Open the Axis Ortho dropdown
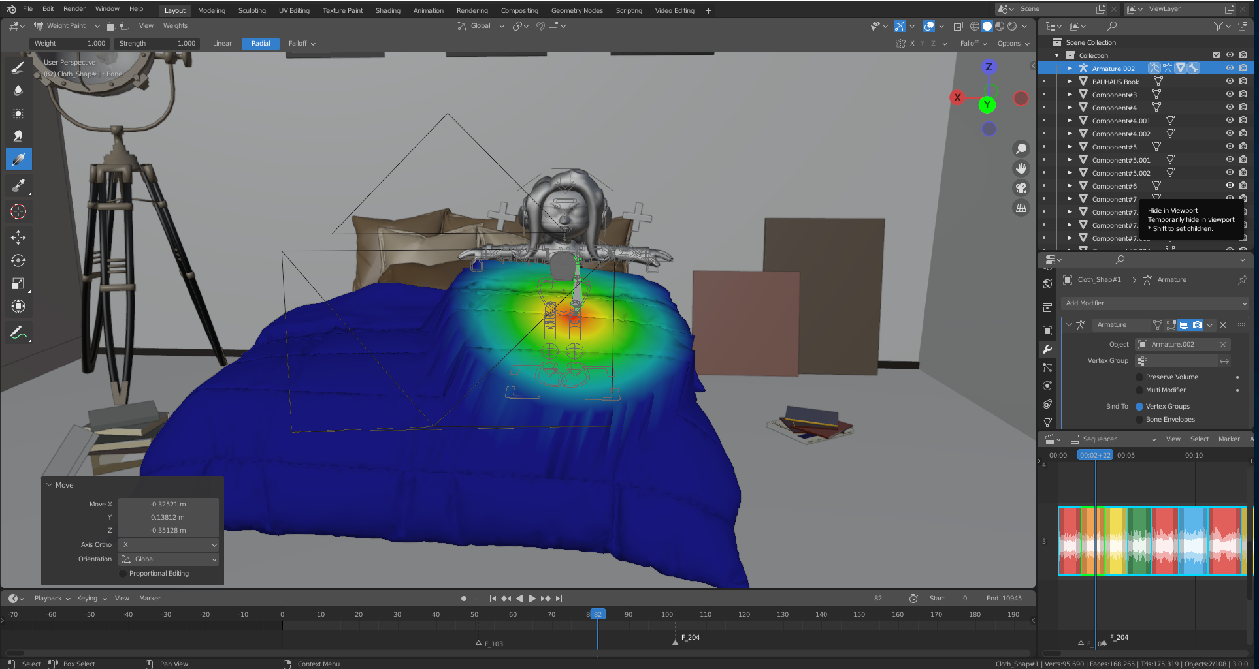The image size is (1259, 669). pyautogui.click(x=169, y=544)
